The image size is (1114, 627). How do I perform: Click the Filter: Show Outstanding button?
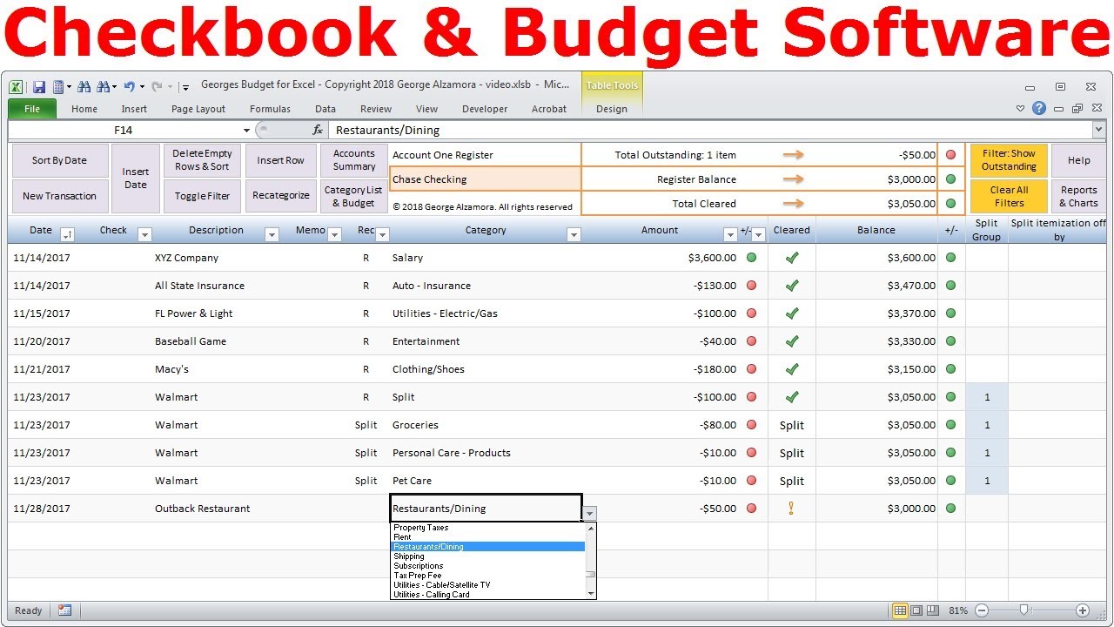click(1009, 160)
